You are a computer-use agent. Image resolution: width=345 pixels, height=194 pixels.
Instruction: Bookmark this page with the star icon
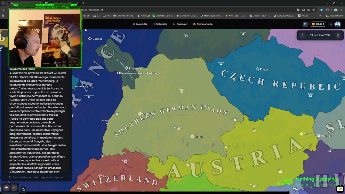(x=313, y=10)
